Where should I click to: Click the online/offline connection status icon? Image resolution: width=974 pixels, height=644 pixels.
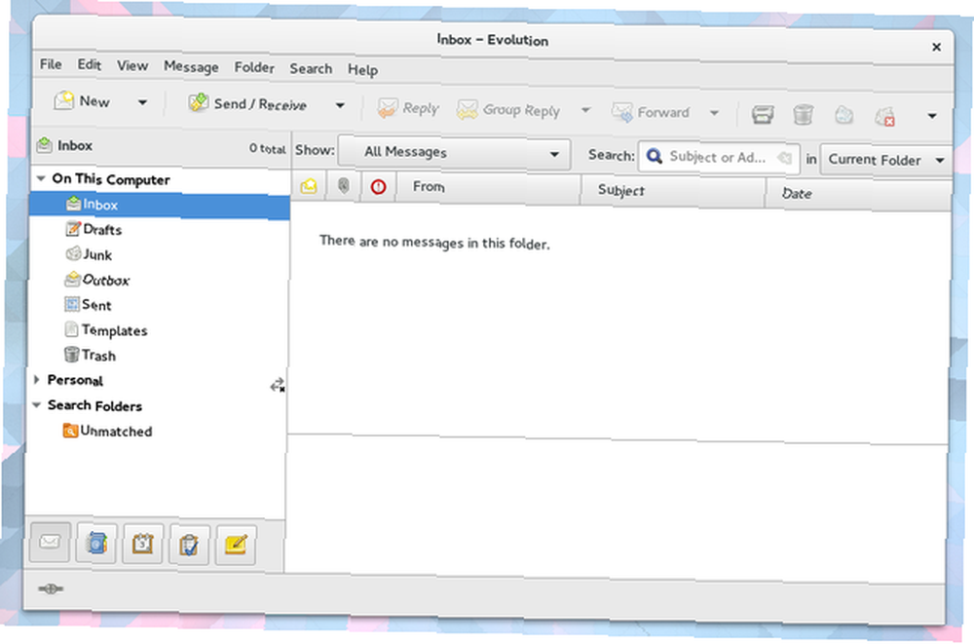(51, 588)
